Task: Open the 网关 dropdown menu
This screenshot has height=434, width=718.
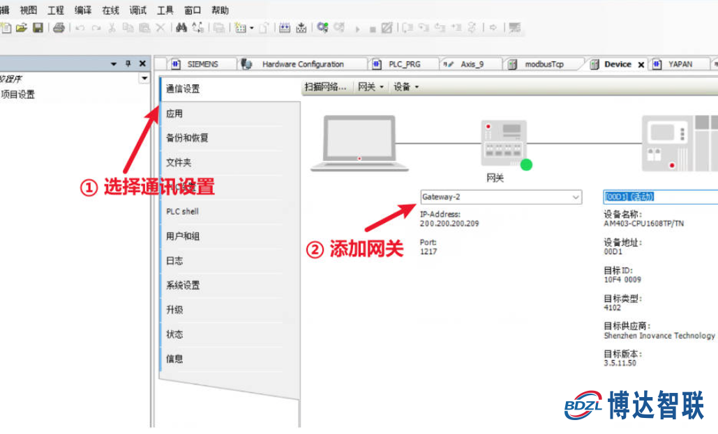Action: [371, 86]
